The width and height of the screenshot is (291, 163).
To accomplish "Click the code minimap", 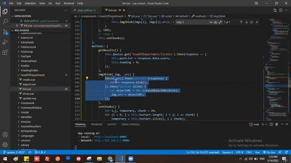I will point(276,69).
